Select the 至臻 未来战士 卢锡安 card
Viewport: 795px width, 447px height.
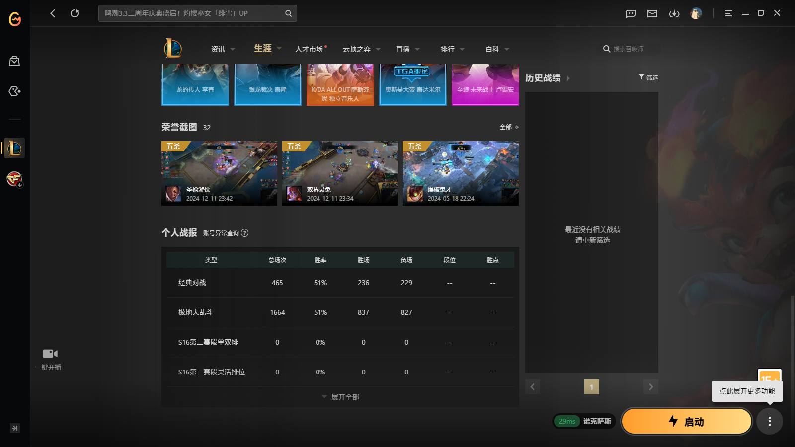click(485, 84)
